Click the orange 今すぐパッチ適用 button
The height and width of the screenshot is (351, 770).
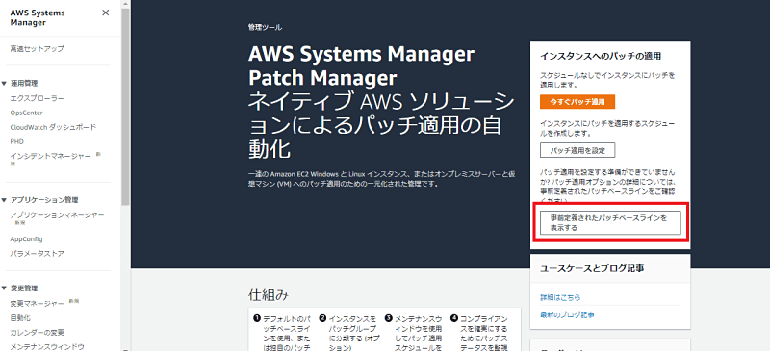(577, 102)
